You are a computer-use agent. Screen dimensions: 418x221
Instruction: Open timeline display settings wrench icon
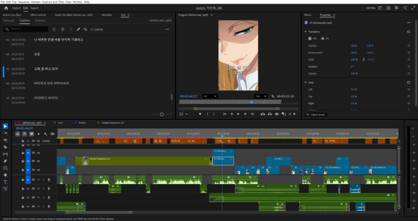click(45, 134)
